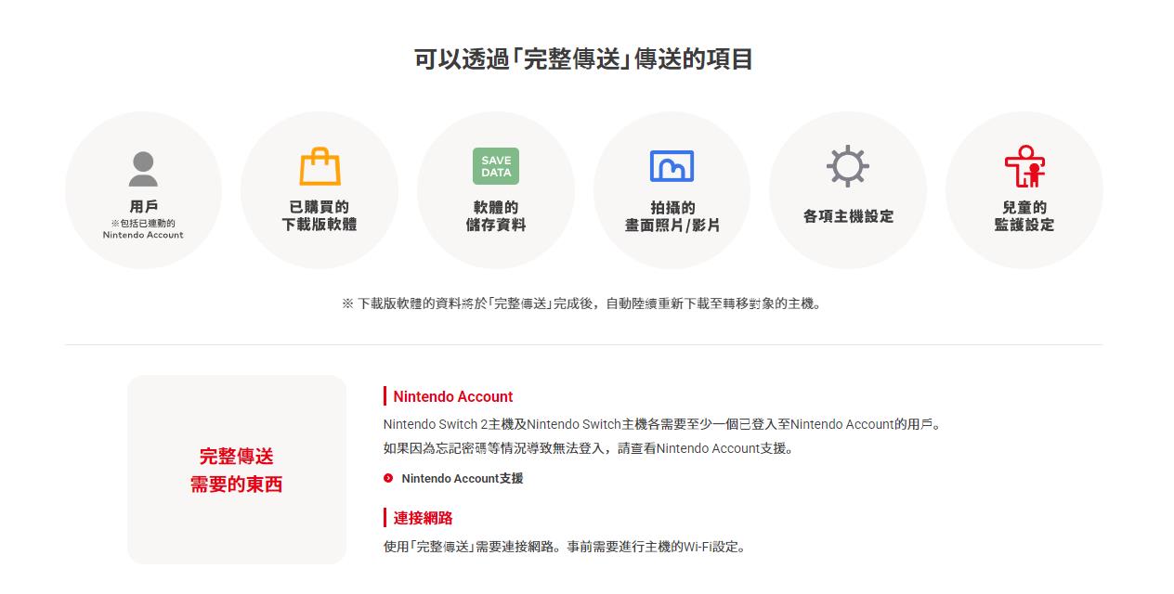The width and height of the screenshot is (1174, 594).
Task: Click the ※ footnote about 下載版軟體 re-download
Action: [x=582, y=303]
